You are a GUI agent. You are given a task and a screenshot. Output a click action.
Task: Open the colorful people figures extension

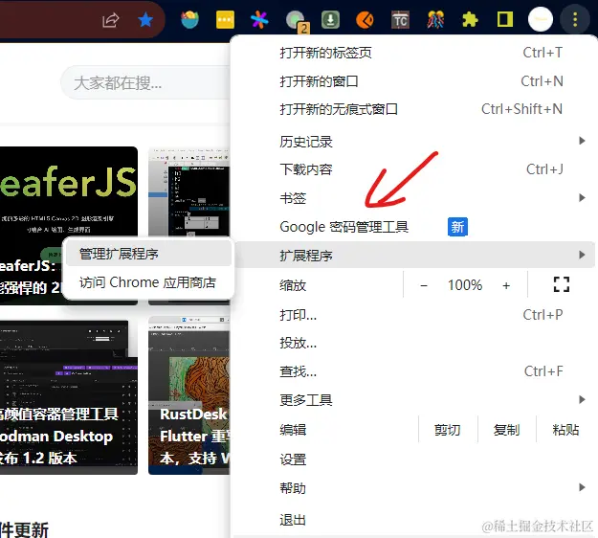point(435,20)
